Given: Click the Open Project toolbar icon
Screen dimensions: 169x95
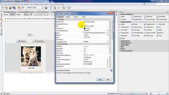Looking at the screenshot, I should (x=10, y=8).
